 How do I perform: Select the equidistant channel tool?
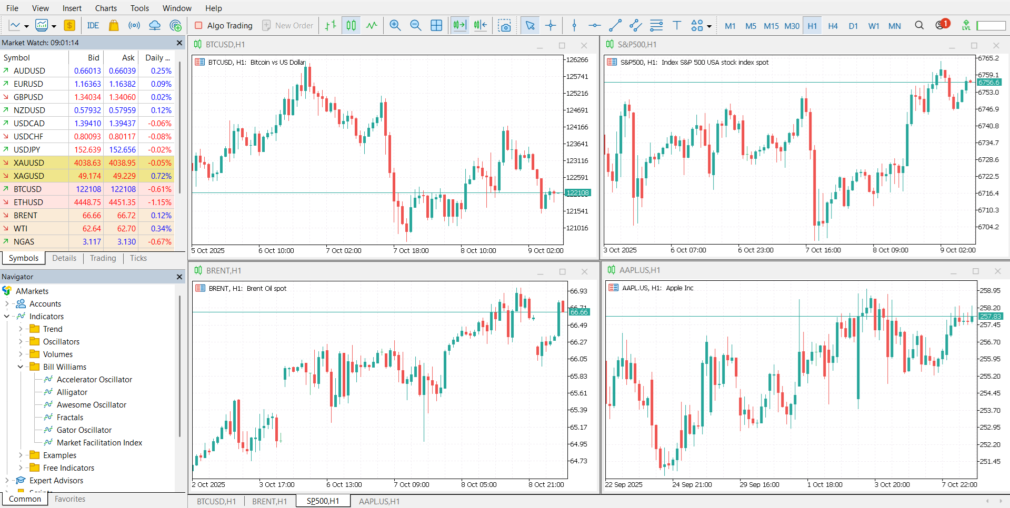[x=636, y=25]
